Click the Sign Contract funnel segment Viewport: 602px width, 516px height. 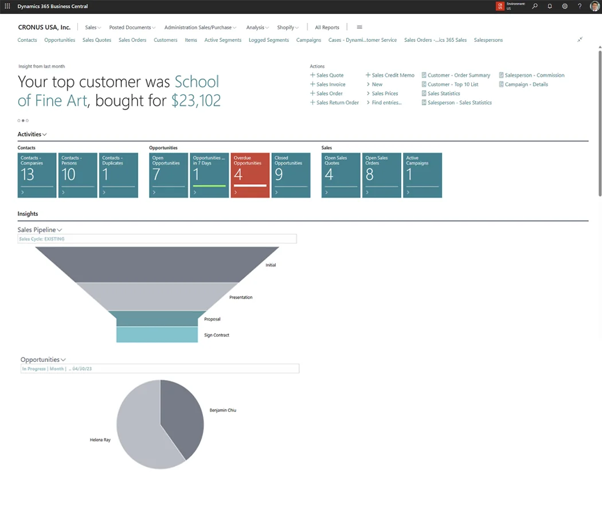157,335
